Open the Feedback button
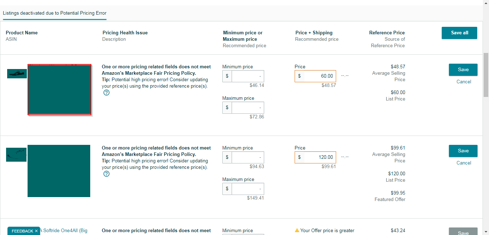Viewport: 489px width, 235px height. [x=22, y=231]
